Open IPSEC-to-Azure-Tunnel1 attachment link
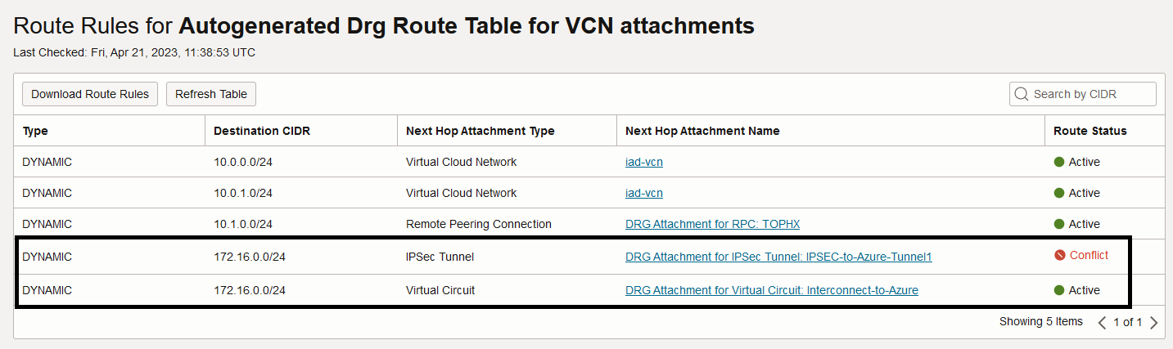 [x=778, y=257]
